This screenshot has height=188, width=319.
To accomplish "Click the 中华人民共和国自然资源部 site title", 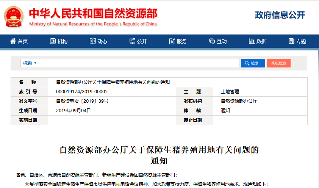I will coord(93,14).
